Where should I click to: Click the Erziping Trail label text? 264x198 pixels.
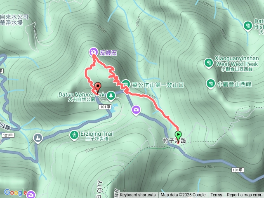pos(97,136)
